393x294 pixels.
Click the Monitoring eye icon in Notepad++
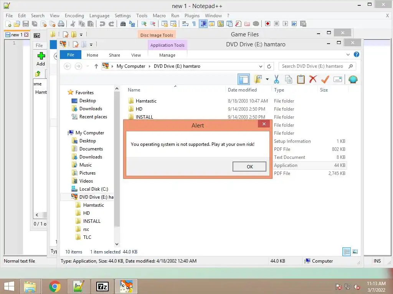[256, 24]
